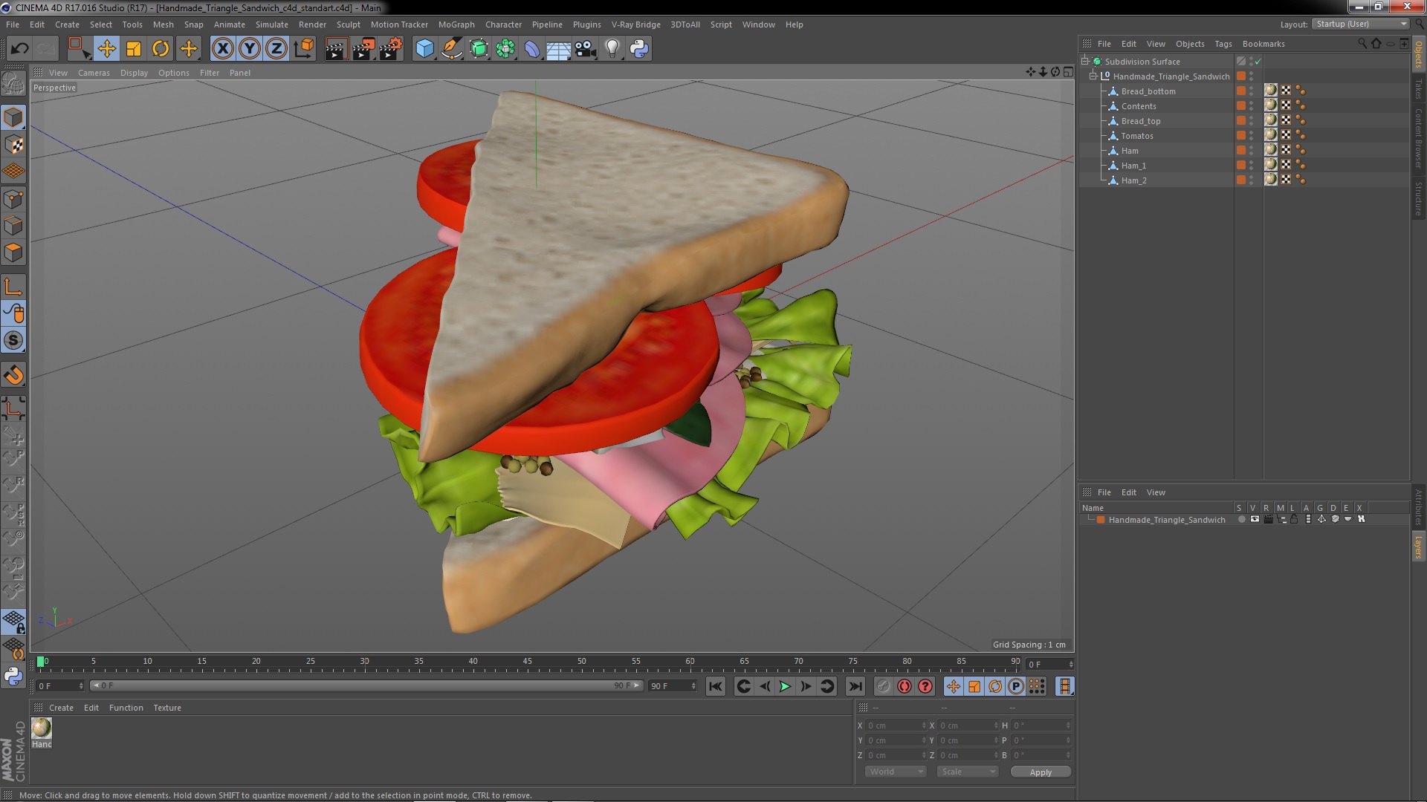Image resolution: width=1427 pixels, height=802 pixels.
Task: Open the V-Ray Bridge menu
Action: pos(635,25)
